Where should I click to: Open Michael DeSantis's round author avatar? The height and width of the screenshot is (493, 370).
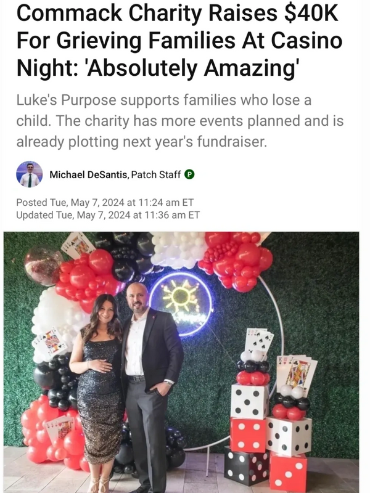(x=29, y=174)
